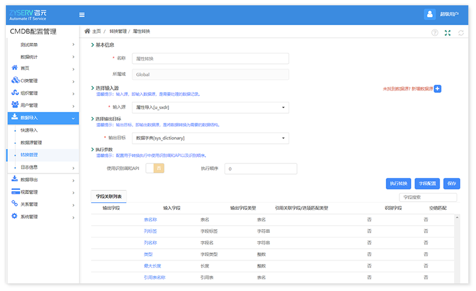Image resolution: width=476 pixels, height=291 pixels.
Task: Open the 表名称 field link
Action: 150,219
